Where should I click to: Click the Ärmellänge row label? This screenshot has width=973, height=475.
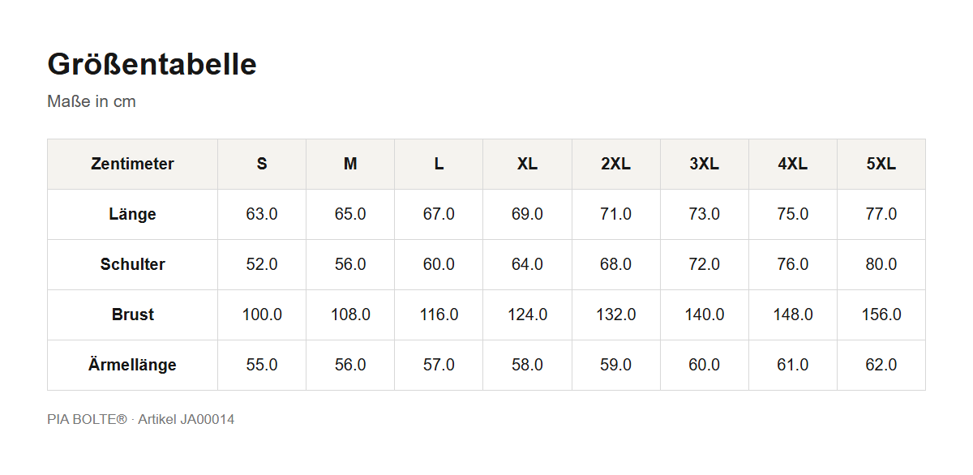pos(132,365)
